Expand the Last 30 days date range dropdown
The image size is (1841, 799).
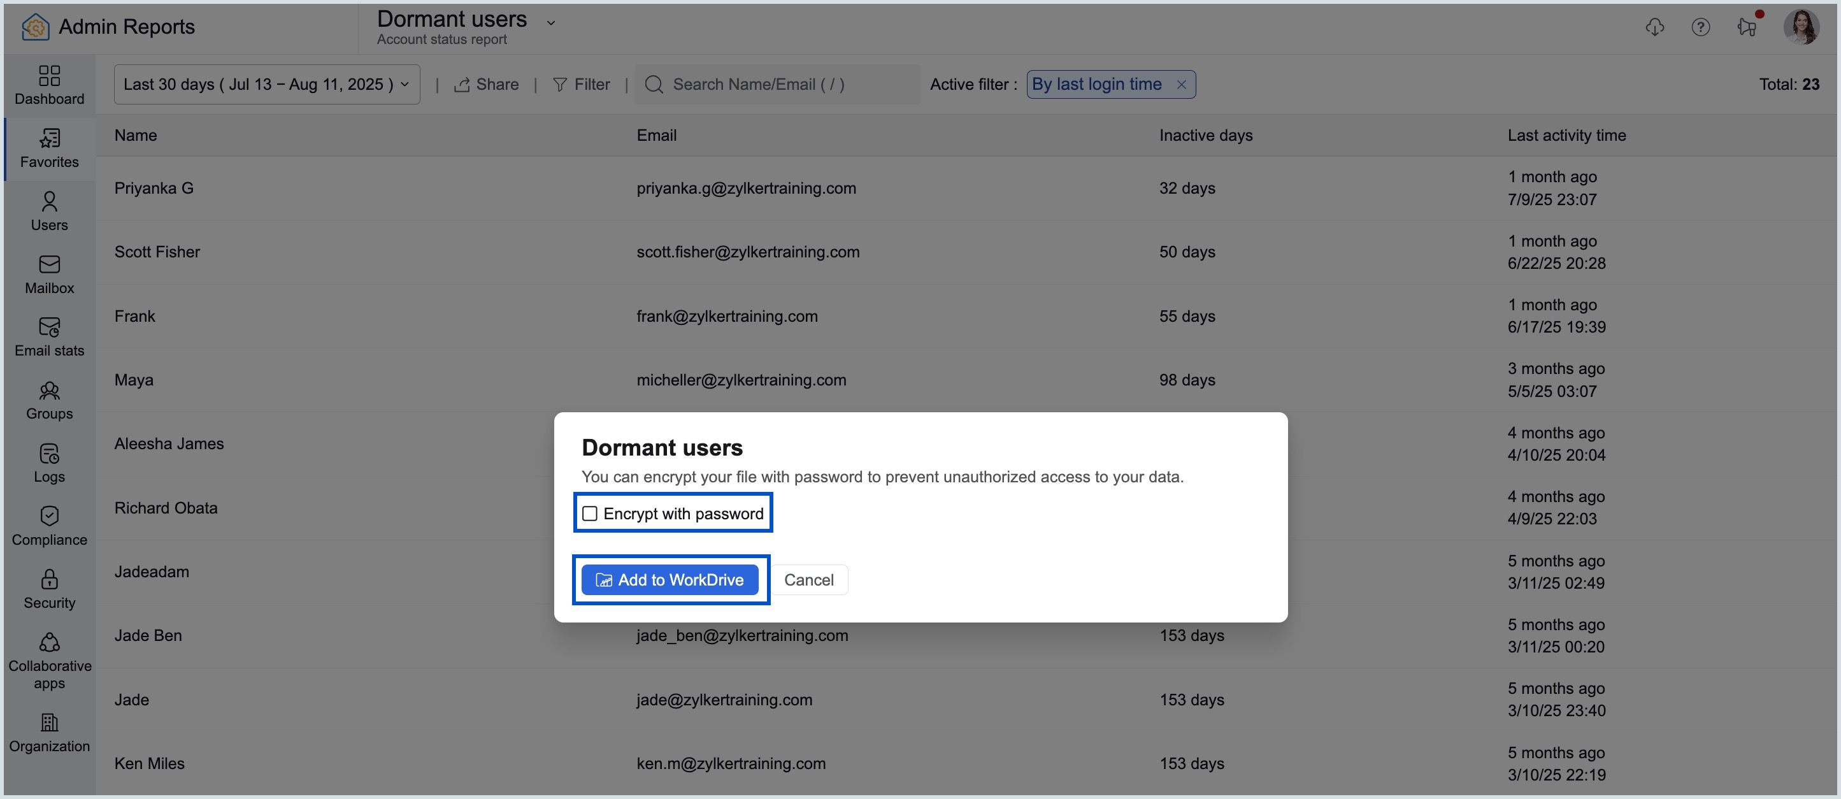point(266,84)
